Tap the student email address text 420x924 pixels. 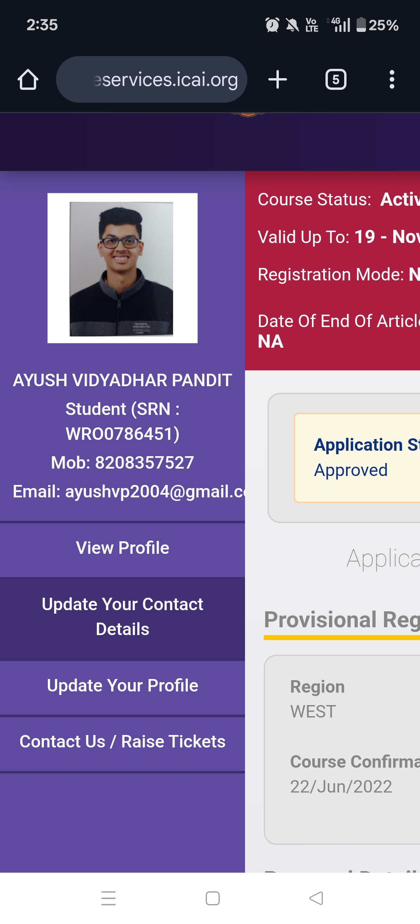128,492
